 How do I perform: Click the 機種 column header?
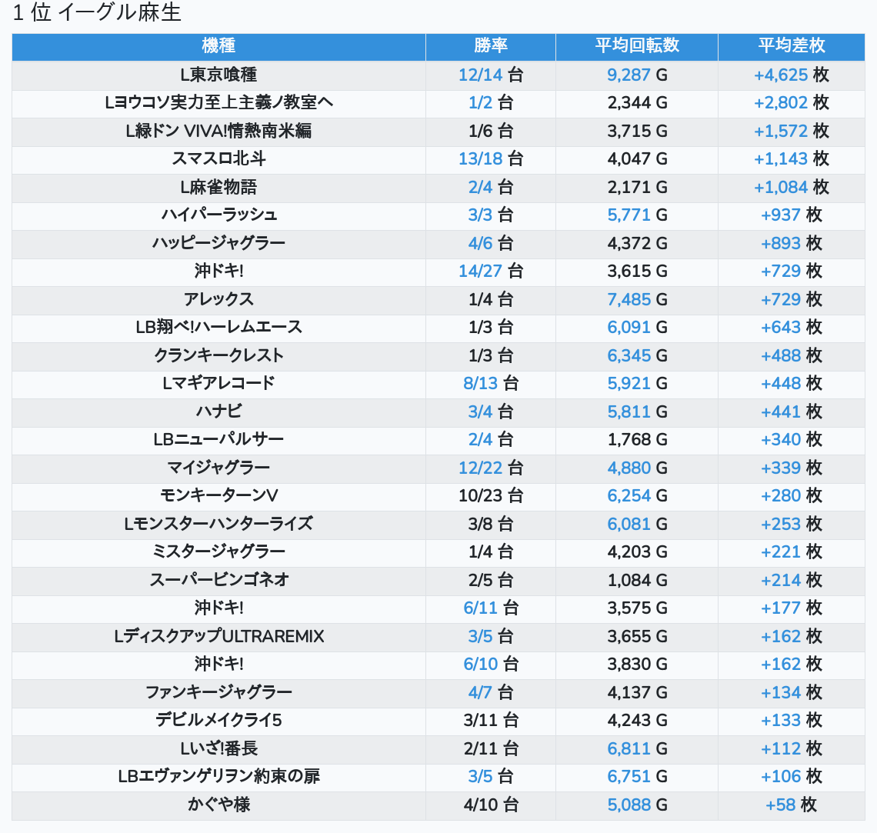(x=218, y=46)
